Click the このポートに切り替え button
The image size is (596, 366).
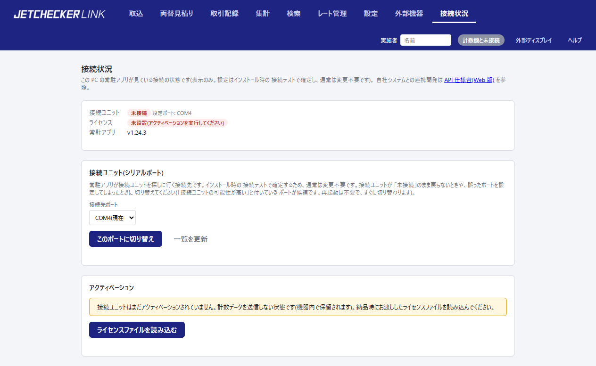pyautogui.click(x=125, y=239)
